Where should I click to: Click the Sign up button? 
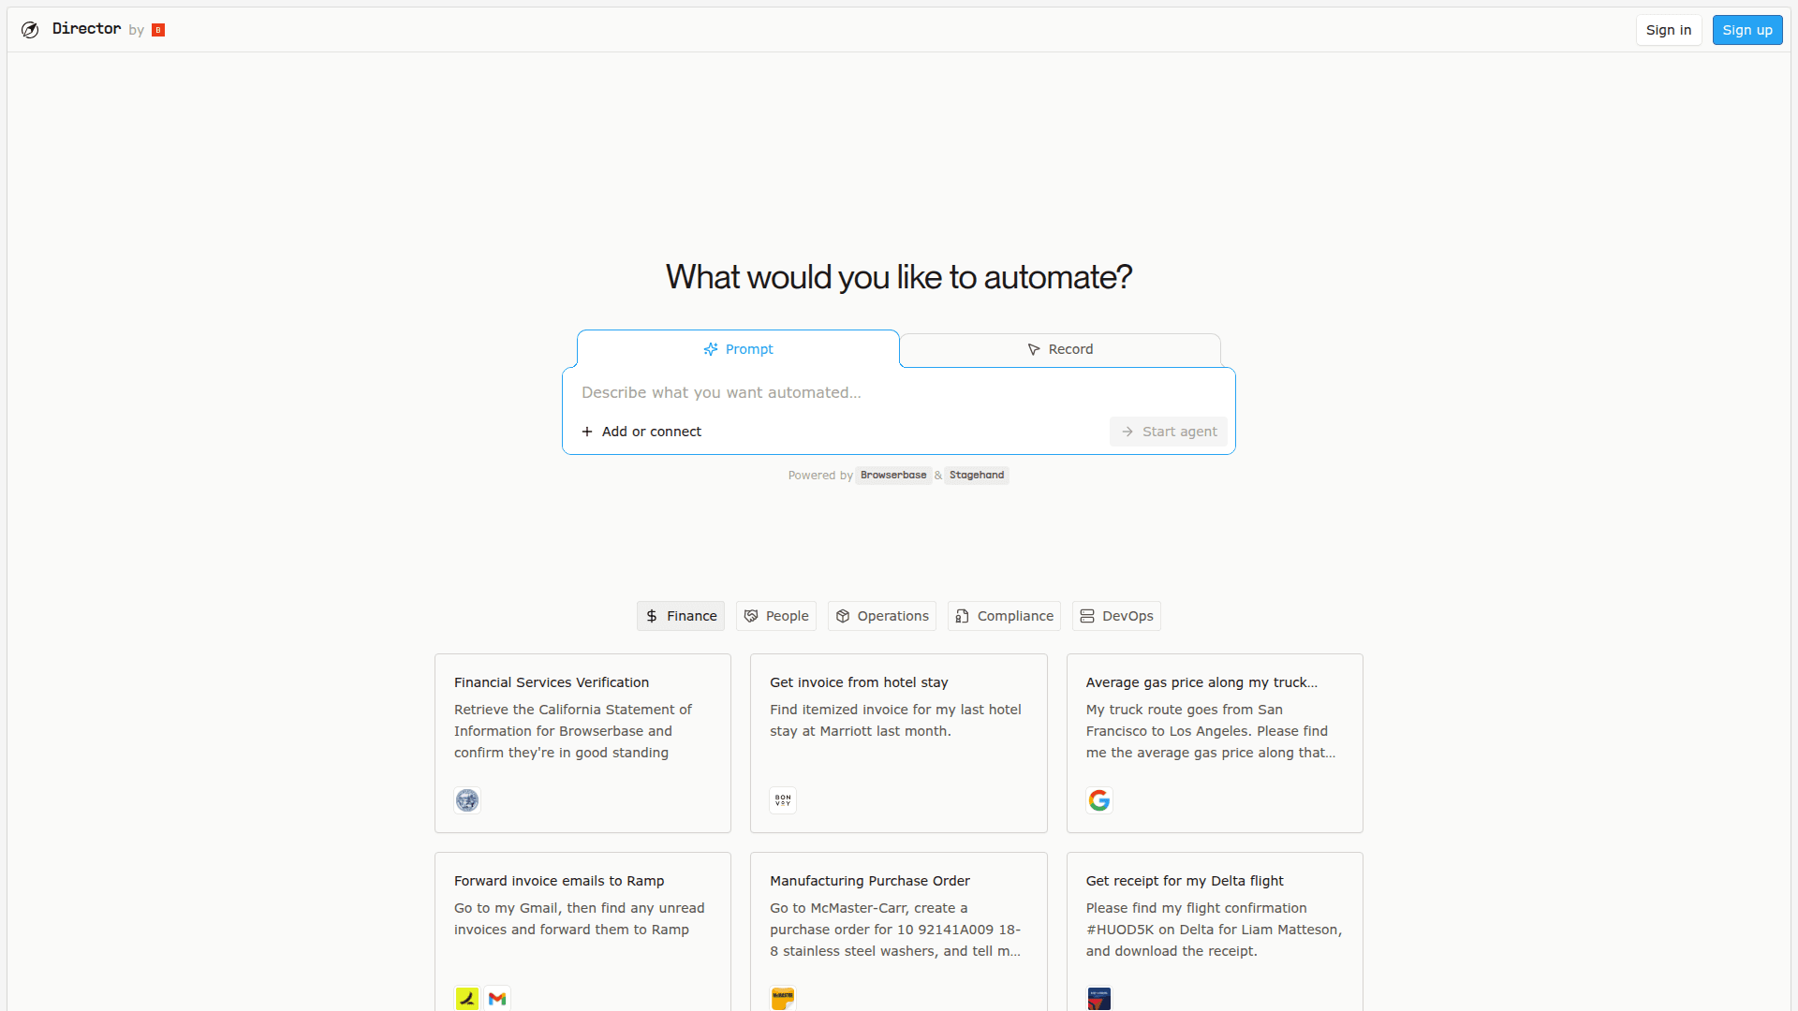tap(1747, 30)
